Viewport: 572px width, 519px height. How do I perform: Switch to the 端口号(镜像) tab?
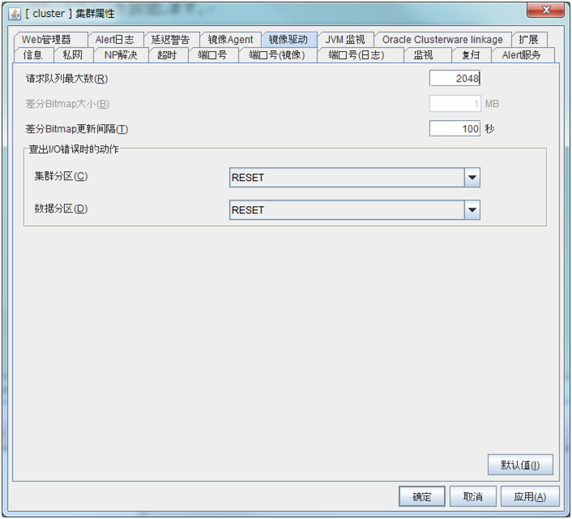(277, 55)
